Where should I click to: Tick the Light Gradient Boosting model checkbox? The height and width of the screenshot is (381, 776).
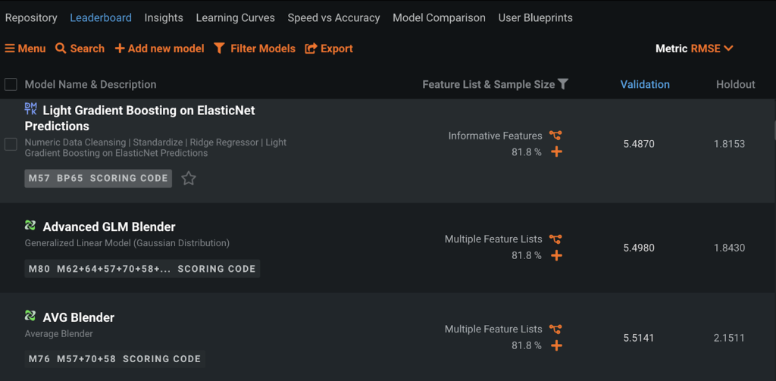click(x=11, y=144)
